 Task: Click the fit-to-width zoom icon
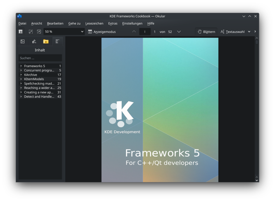pos(31,32)
